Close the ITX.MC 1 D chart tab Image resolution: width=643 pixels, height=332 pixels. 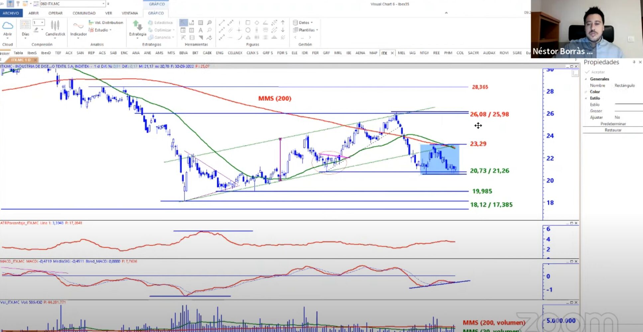(x=35, y=60)
